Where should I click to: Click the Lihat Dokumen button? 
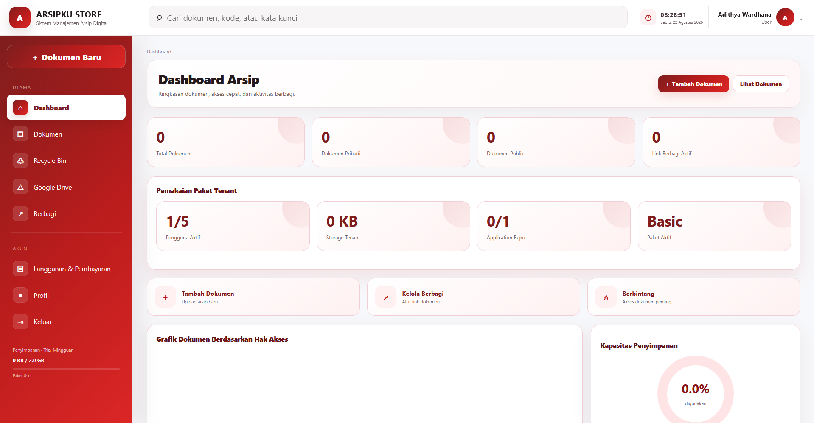[x=761, y=84]
